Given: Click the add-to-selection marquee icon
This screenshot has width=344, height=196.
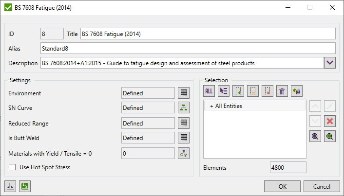Looking at the screenshot, I should 238,90.
